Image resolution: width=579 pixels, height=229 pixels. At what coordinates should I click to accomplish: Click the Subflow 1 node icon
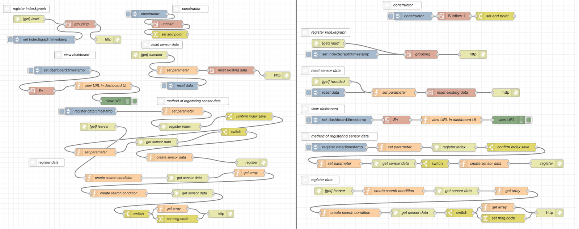point(442,16)
